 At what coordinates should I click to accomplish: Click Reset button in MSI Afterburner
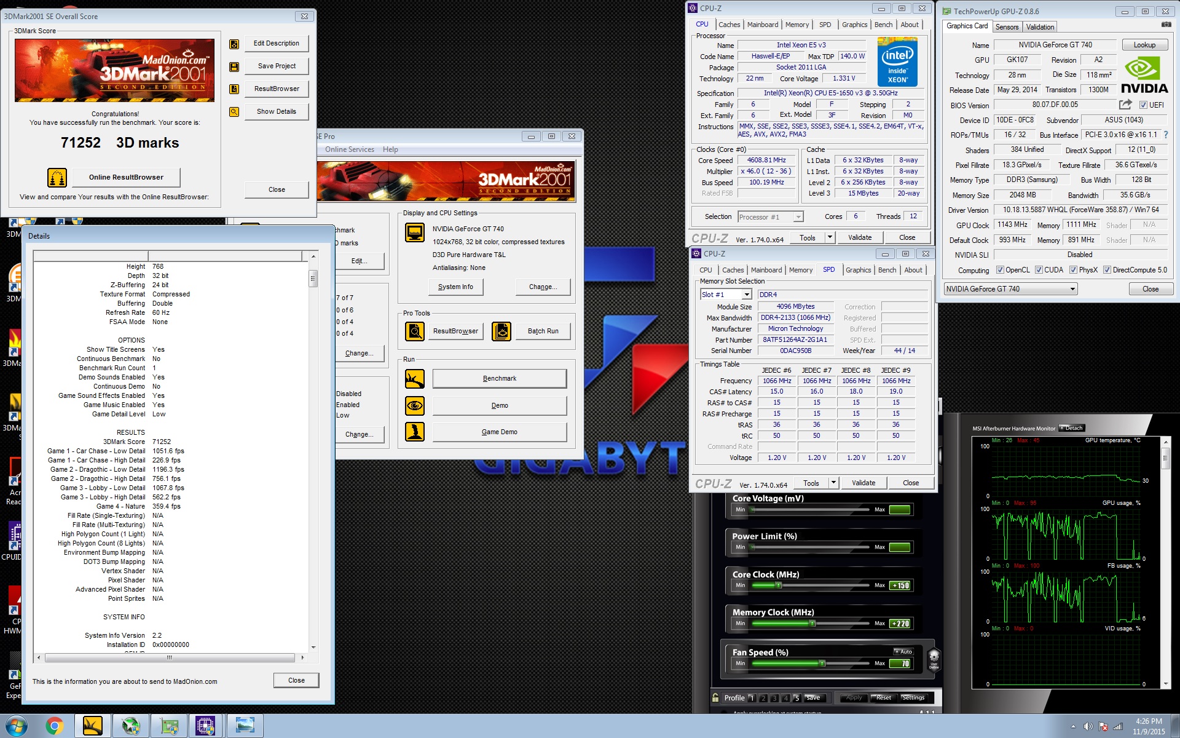(x=884, y=698)
